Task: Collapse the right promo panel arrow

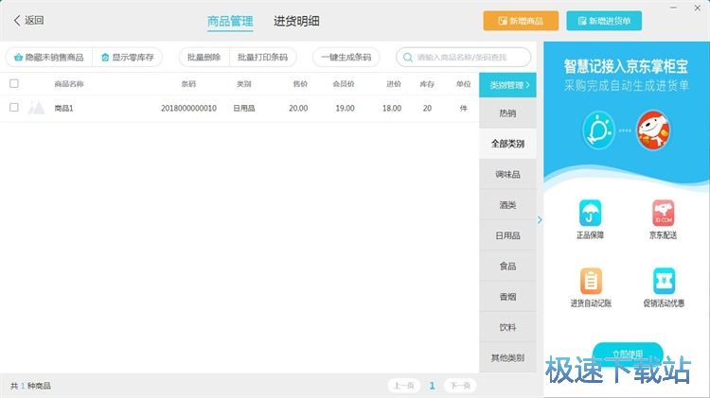Action: [x=540, y=220]
